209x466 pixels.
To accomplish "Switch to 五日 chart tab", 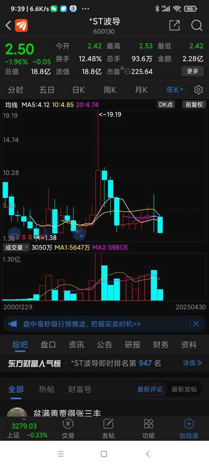I will [47, 90].
